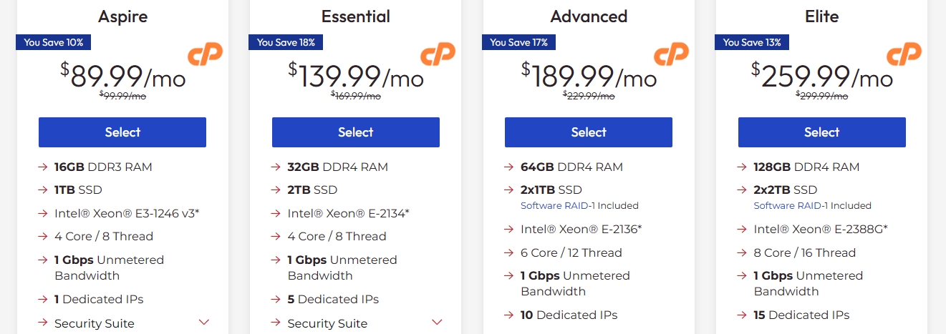946x334 pixels.
Task: Click the $259.99/mo Elite price
Action: [x=821, y=77]
